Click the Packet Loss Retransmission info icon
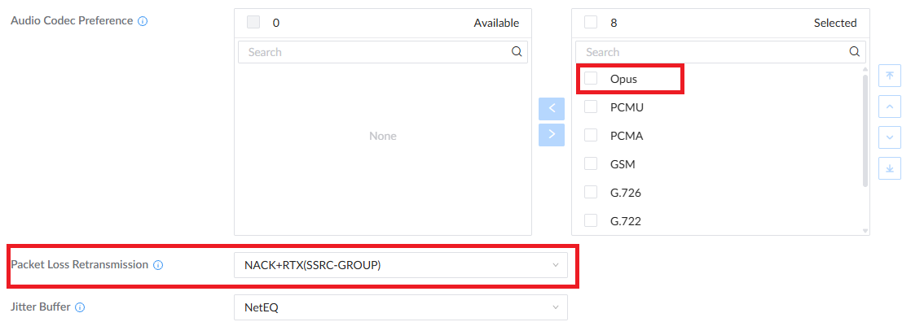 tap(158, 265)
